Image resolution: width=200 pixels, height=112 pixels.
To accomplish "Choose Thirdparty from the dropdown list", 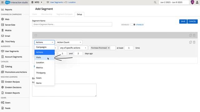I will tap(44, 73).
